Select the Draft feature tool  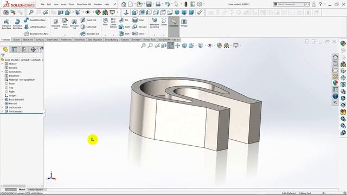pos(124,27)
